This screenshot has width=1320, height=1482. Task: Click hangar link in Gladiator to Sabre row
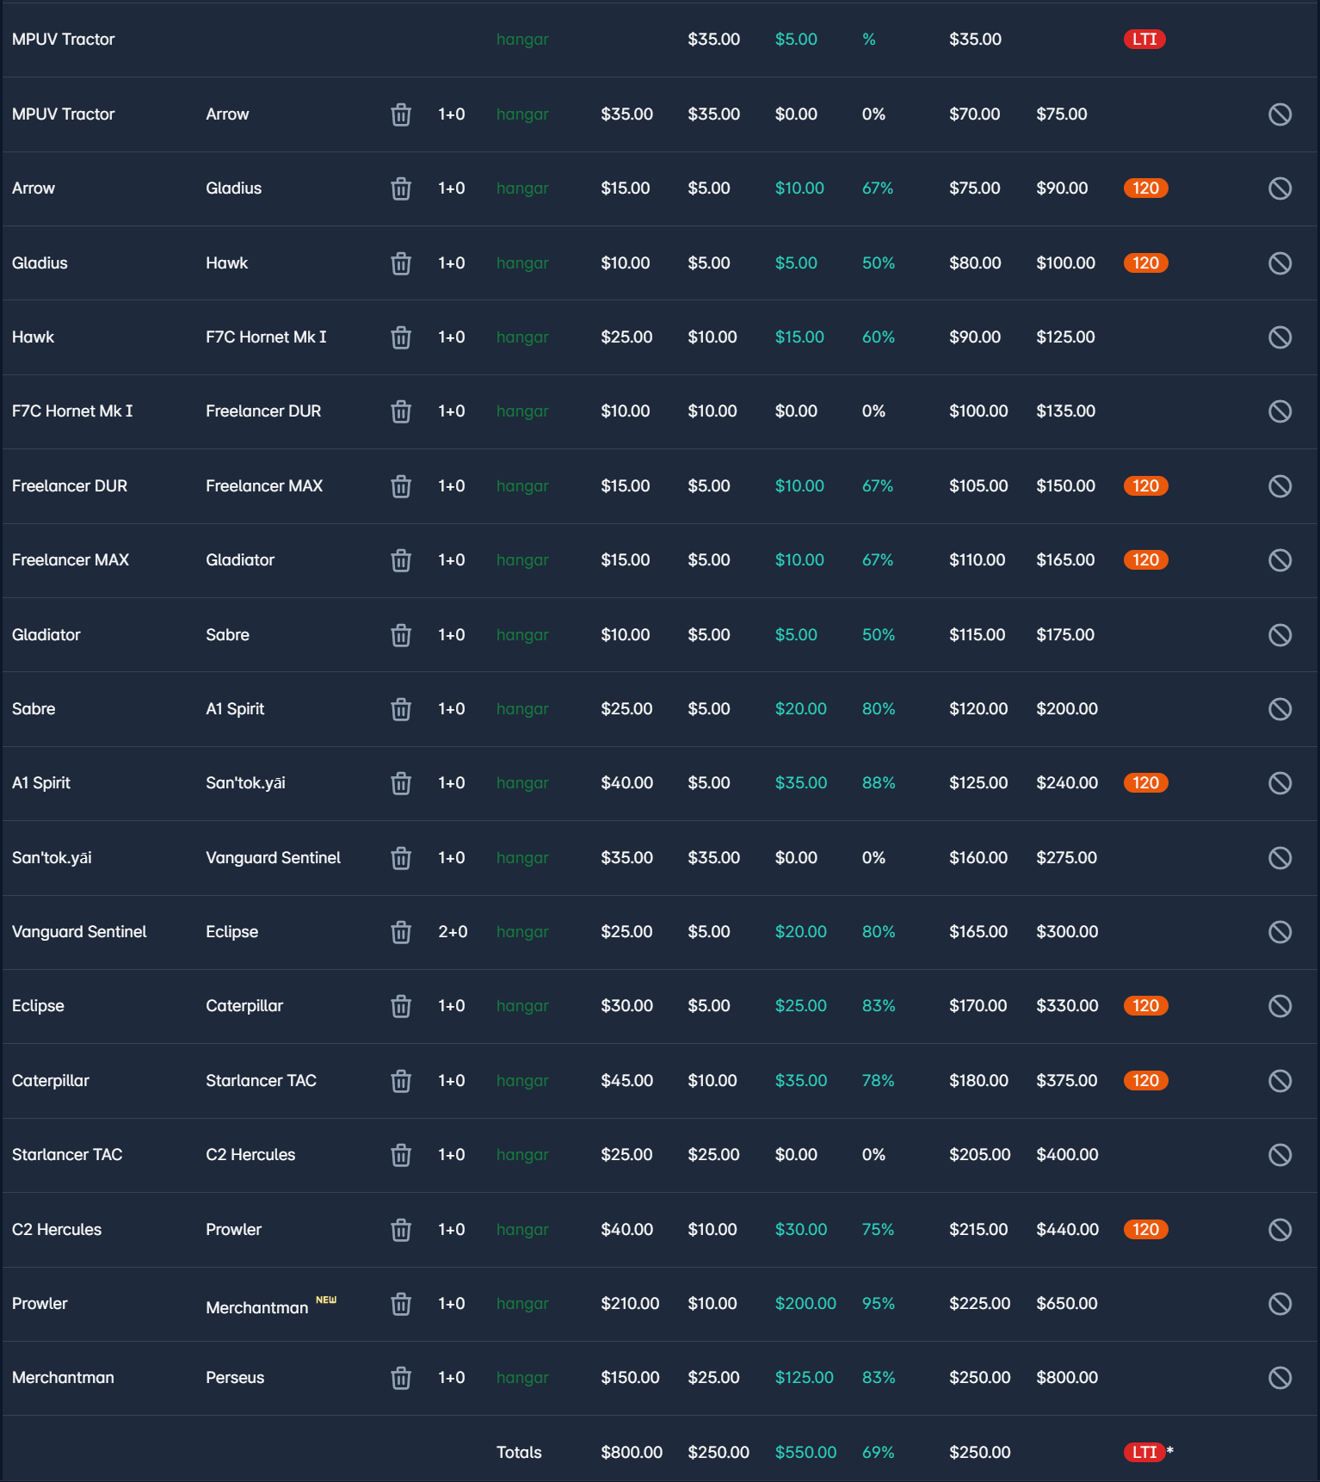pyautogui.click(x=522, y=635)
